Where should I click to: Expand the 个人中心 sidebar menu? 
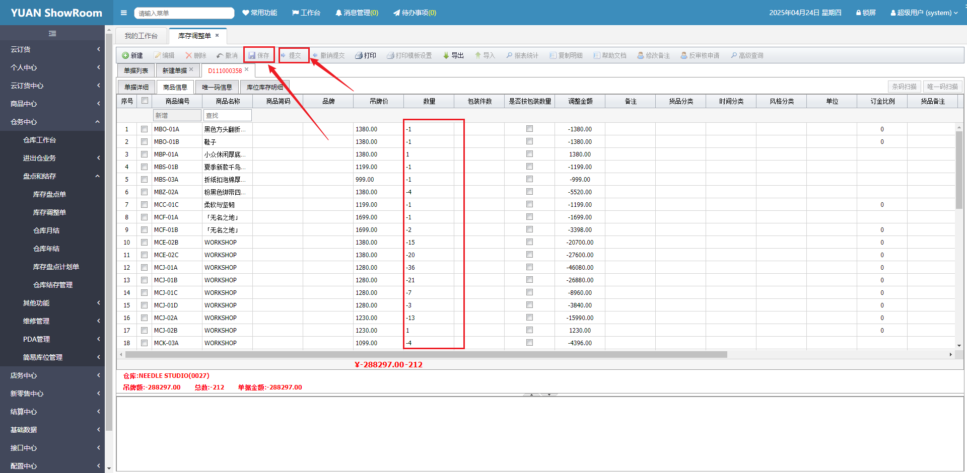(52, 67)
